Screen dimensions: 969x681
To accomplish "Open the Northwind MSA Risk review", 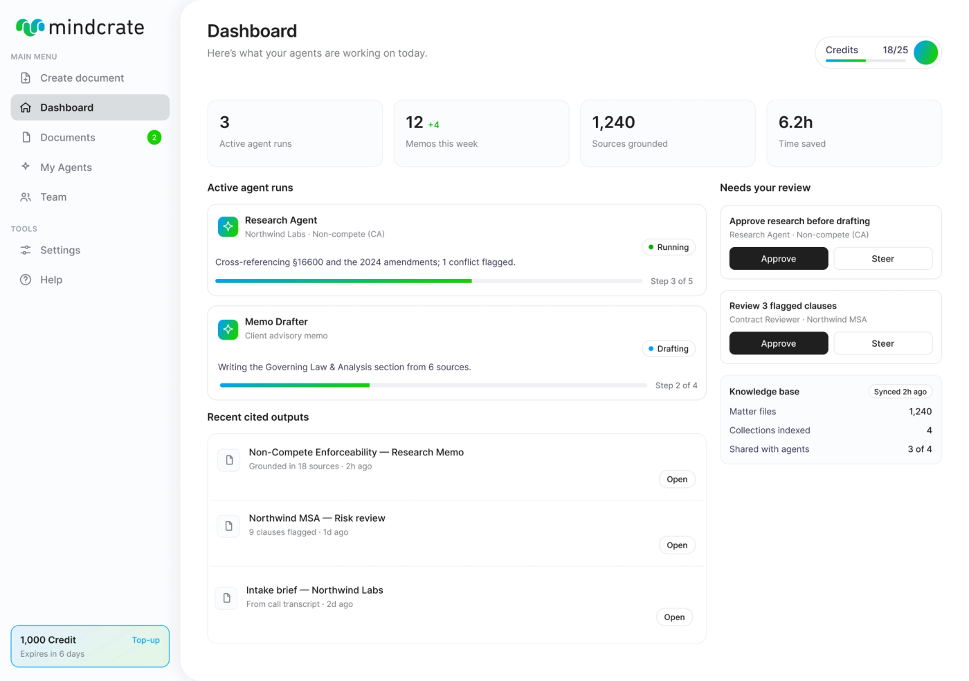I will click(x=677, y=545).
